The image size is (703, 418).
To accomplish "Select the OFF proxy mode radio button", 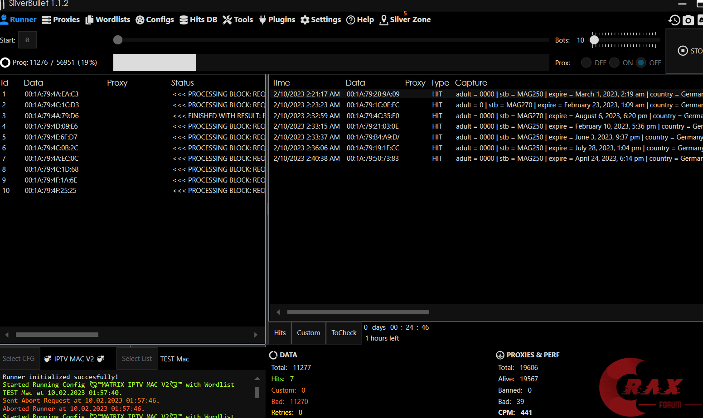I will tap(641, 62).
